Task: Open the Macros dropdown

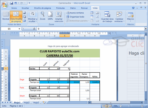Action: [131, 17]
